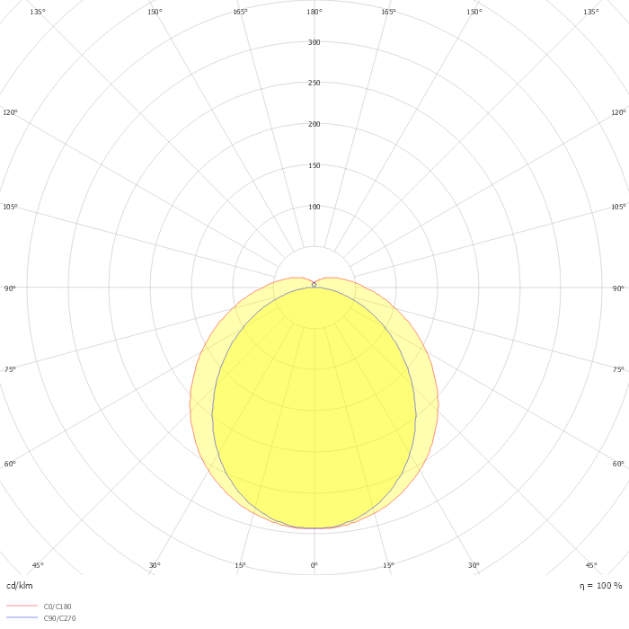Click the blue C90/C270 legend line
The width and height of the screenshot is (629, 629).
[22, 617]
